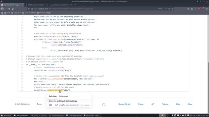Image resolution: width=209 pixels, height=117 pixels.
Task: Click the padlock site security icon
Action: coord(32,9)
